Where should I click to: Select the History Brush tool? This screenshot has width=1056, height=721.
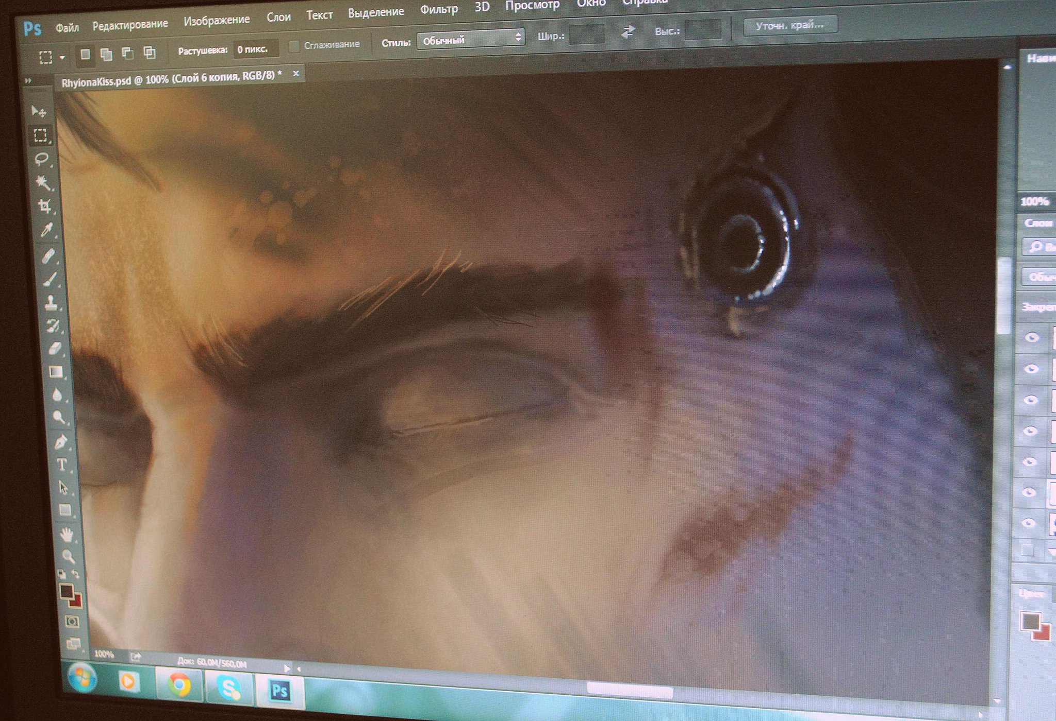53,325
